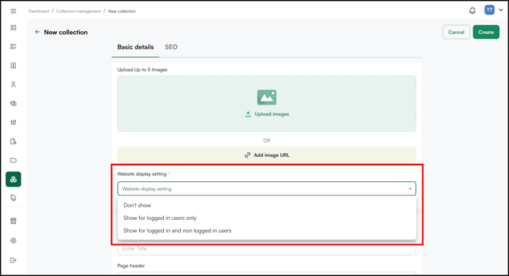The image size is (509, 276).
Task: Select the Basic details tab
Action: (x=135, y=47)
